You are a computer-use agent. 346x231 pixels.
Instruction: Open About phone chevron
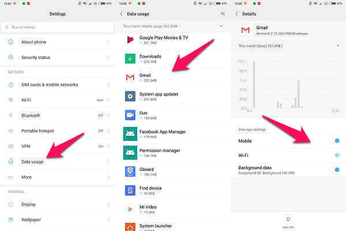point(108,42)
